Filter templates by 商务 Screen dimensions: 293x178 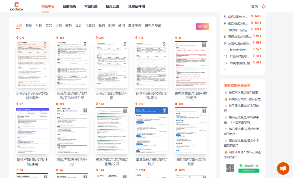coord(69,26)
